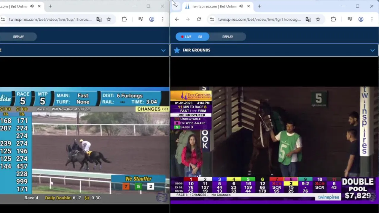Click the CHANGES <<< label in the left video

(153, 109)
